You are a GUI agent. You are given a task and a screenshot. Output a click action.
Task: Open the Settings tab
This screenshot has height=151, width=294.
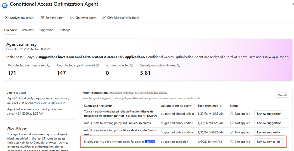click(65, 30)
